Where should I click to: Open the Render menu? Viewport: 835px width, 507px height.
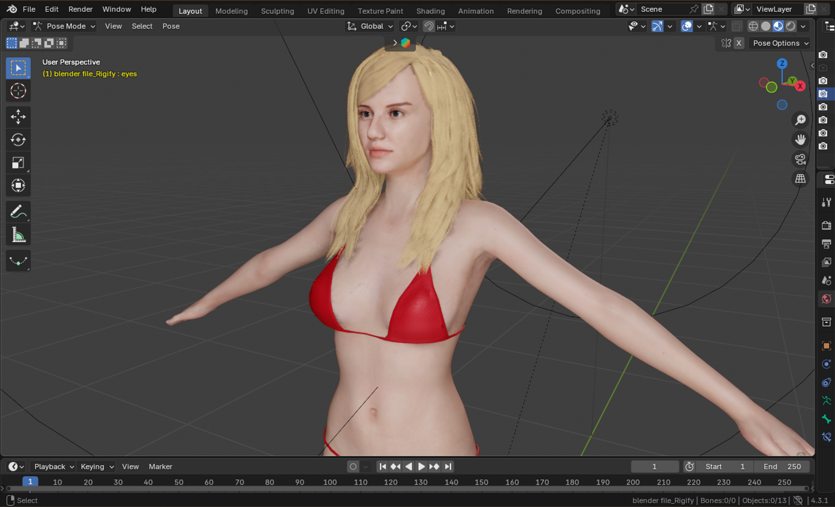(81, 9)
